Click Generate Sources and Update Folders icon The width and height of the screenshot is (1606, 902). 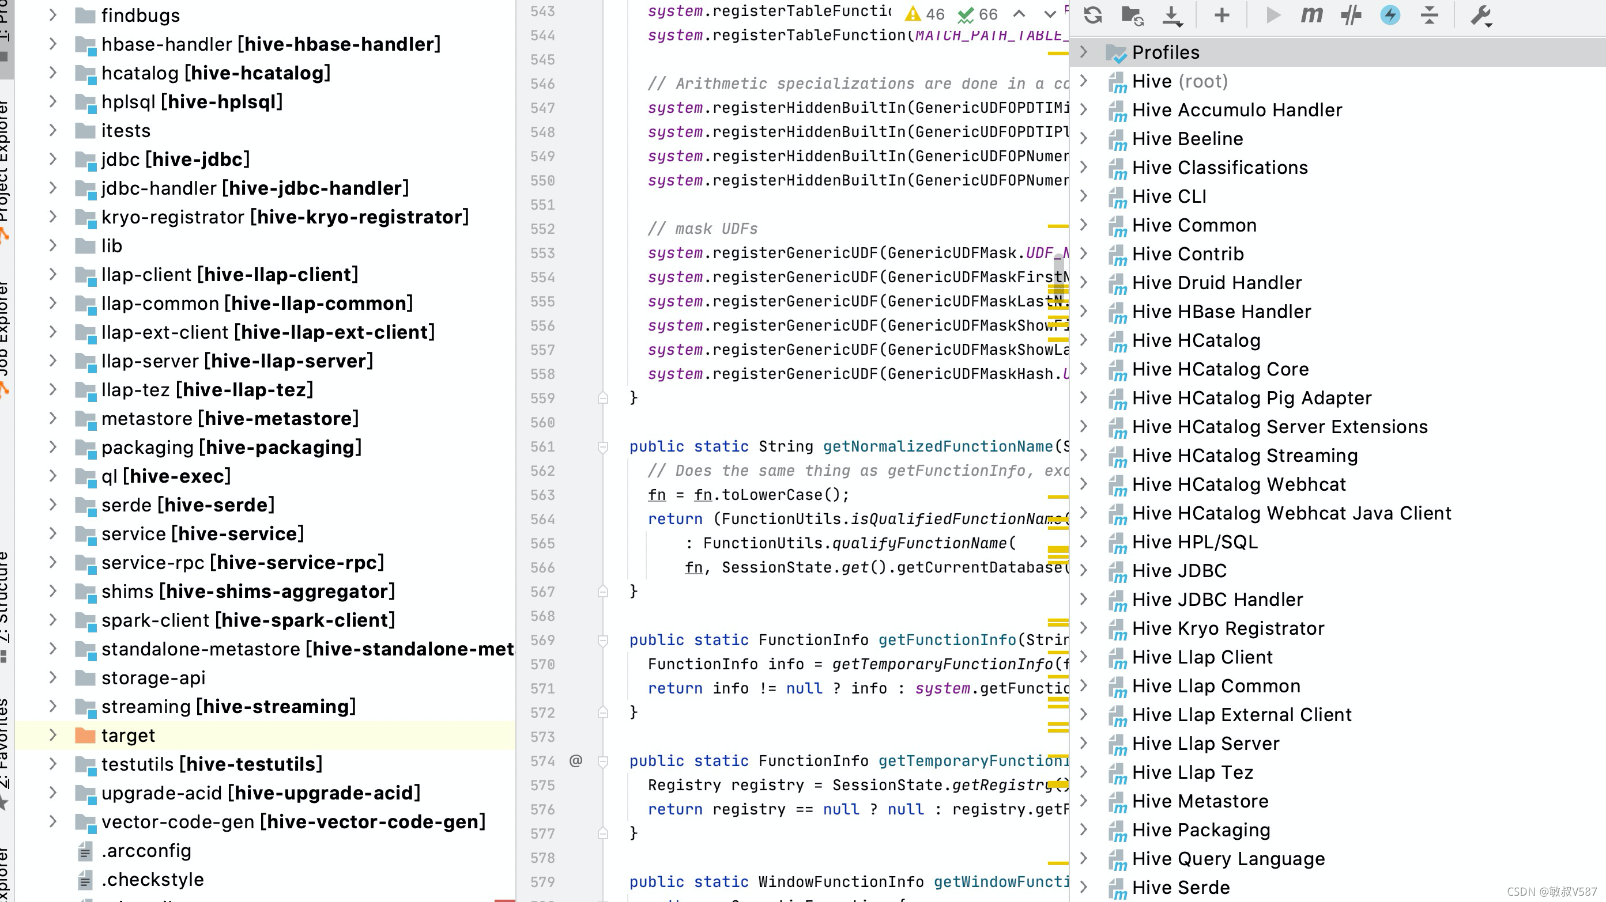click(x=1132, y=15)
